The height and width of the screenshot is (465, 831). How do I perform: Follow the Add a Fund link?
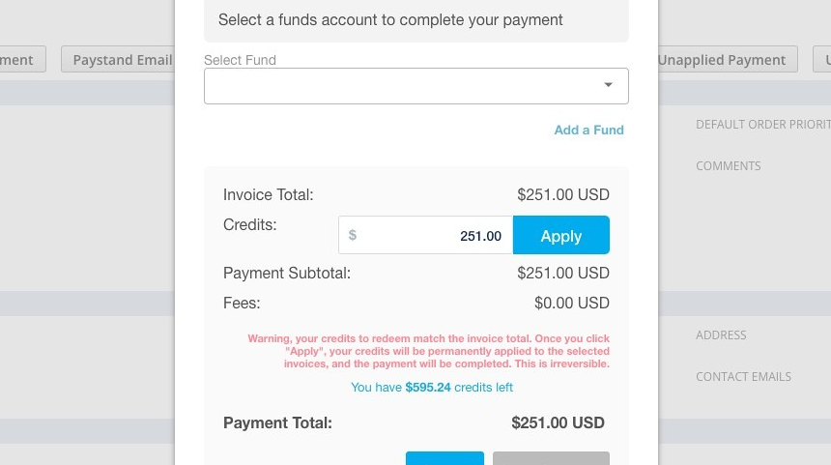(588, 130)
